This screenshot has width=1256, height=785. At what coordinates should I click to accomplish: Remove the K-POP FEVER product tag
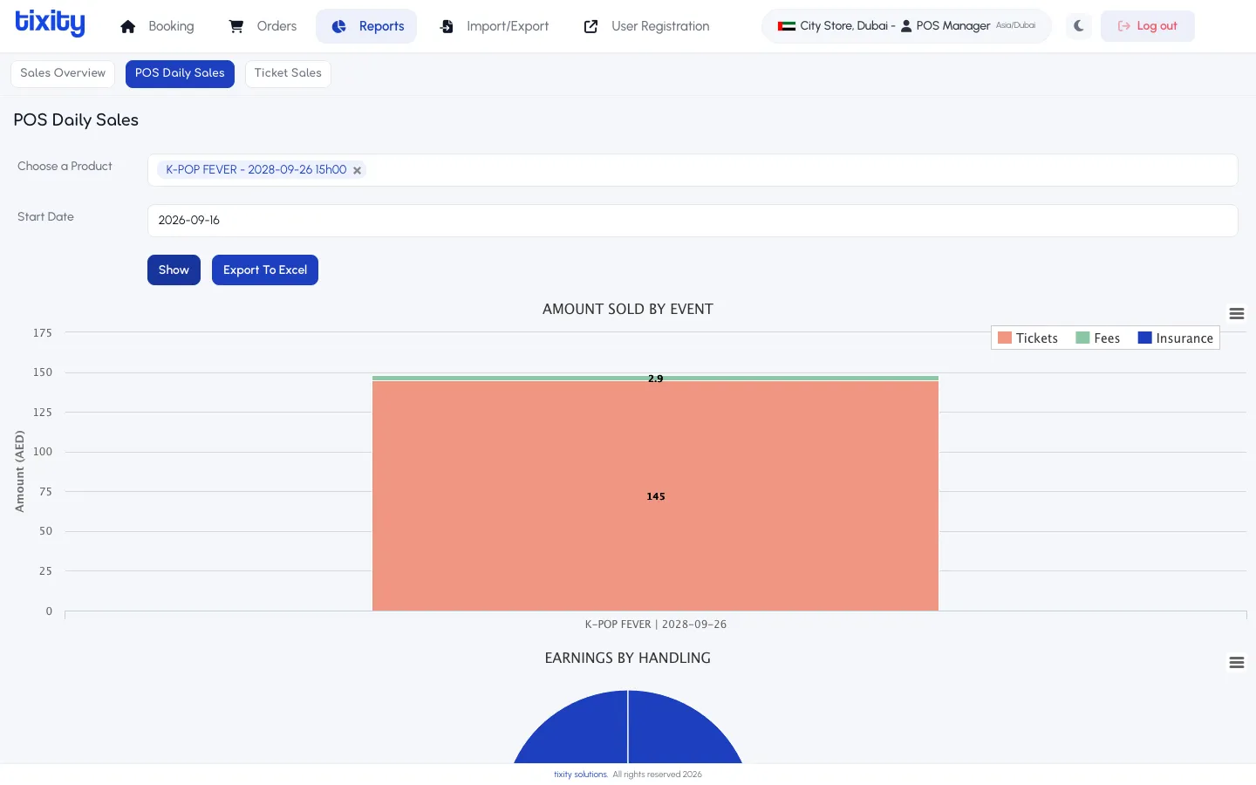[357, 170]
